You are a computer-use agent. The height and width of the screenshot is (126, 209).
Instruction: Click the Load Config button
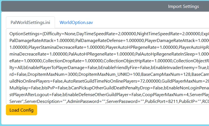[21, 110]
